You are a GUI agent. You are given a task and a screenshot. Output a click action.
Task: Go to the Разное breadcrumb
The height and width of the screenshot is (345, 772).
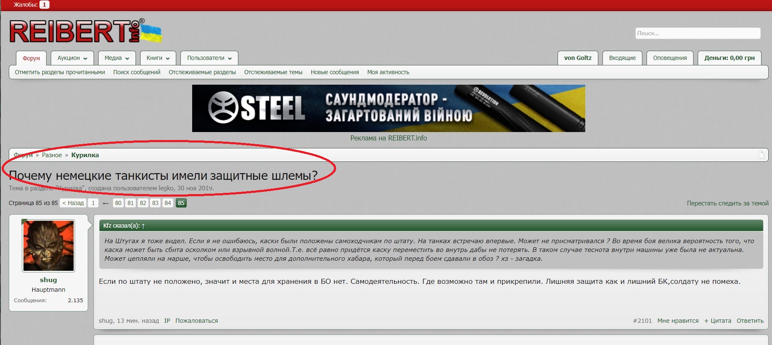52,155
